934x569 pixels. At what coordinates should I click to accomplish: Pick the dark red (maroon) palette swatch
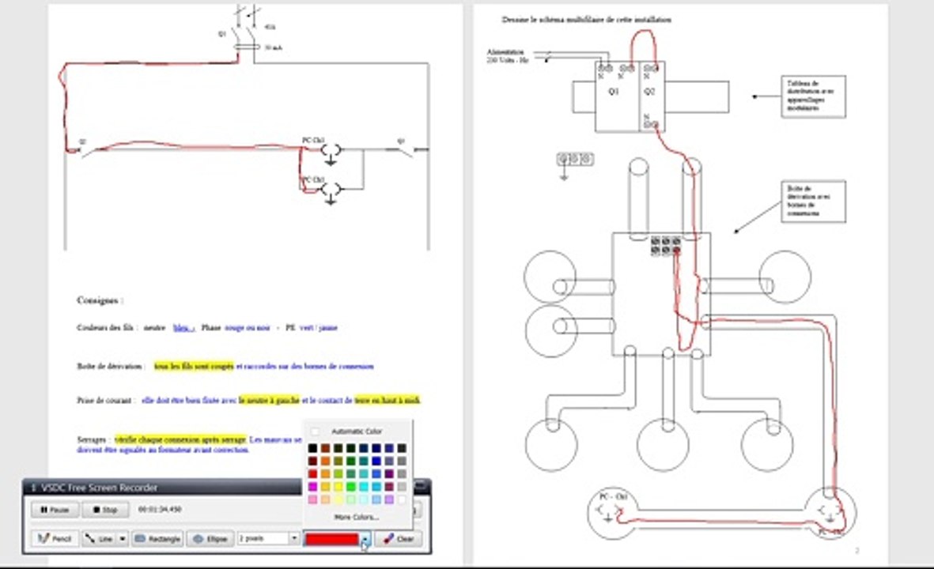point(312,462)
